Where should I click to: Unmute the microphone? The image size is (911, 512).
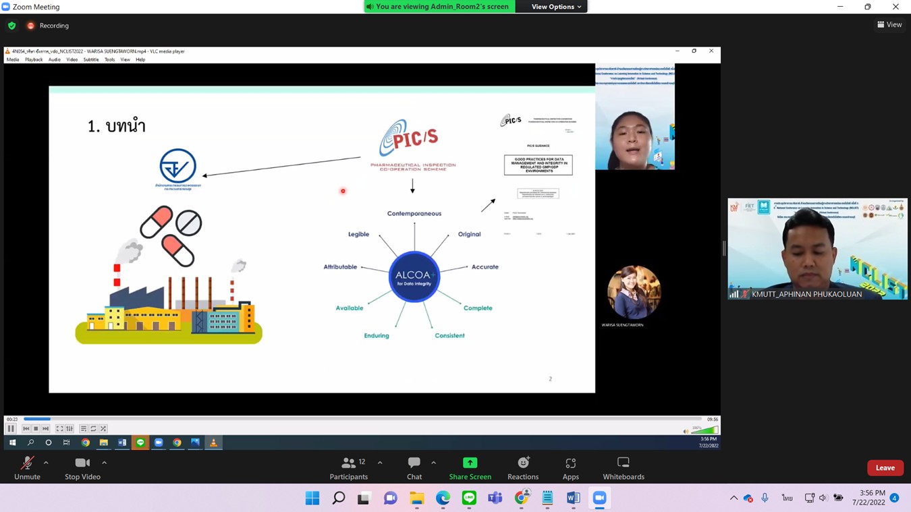pos(27,468)
